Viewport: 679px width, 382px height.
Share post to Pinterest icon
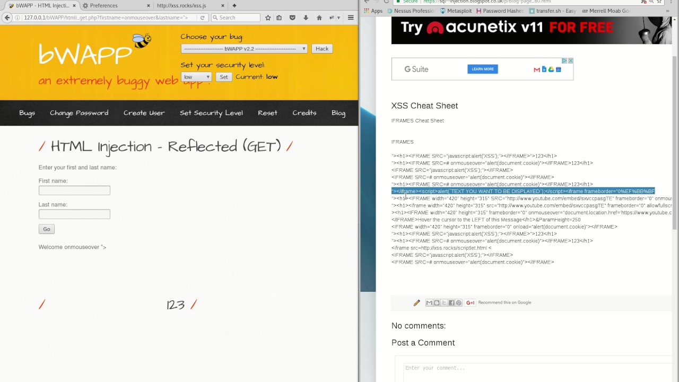(459, 302)
